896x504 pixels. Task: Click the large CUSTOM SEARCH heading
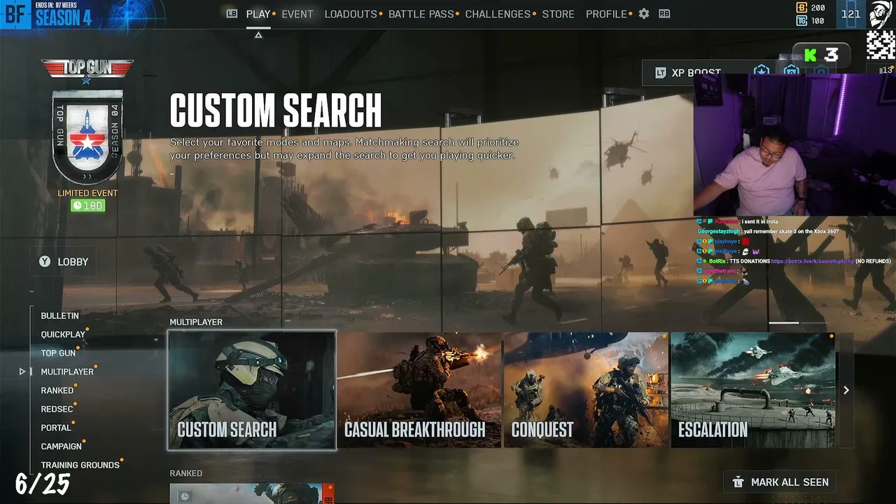click(276, 111)
